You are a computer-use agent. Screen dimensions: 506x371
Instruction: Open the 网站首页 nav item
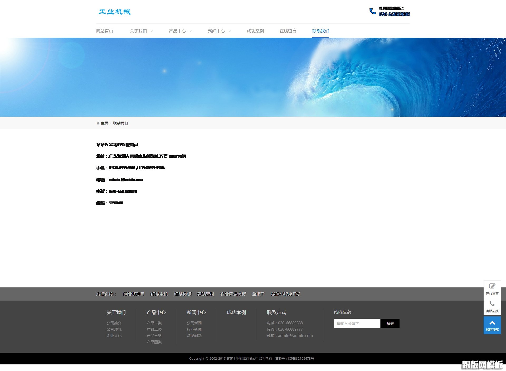pyautogui.click(x=105, y=31)
